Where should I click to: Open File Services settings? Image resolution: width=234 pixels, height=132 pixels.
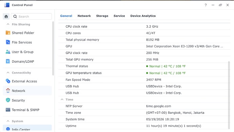point(27,42)
